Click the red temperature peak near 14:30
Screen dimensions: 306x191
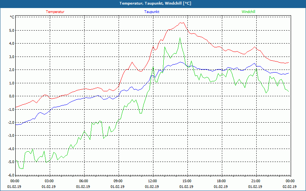(182, 23)
